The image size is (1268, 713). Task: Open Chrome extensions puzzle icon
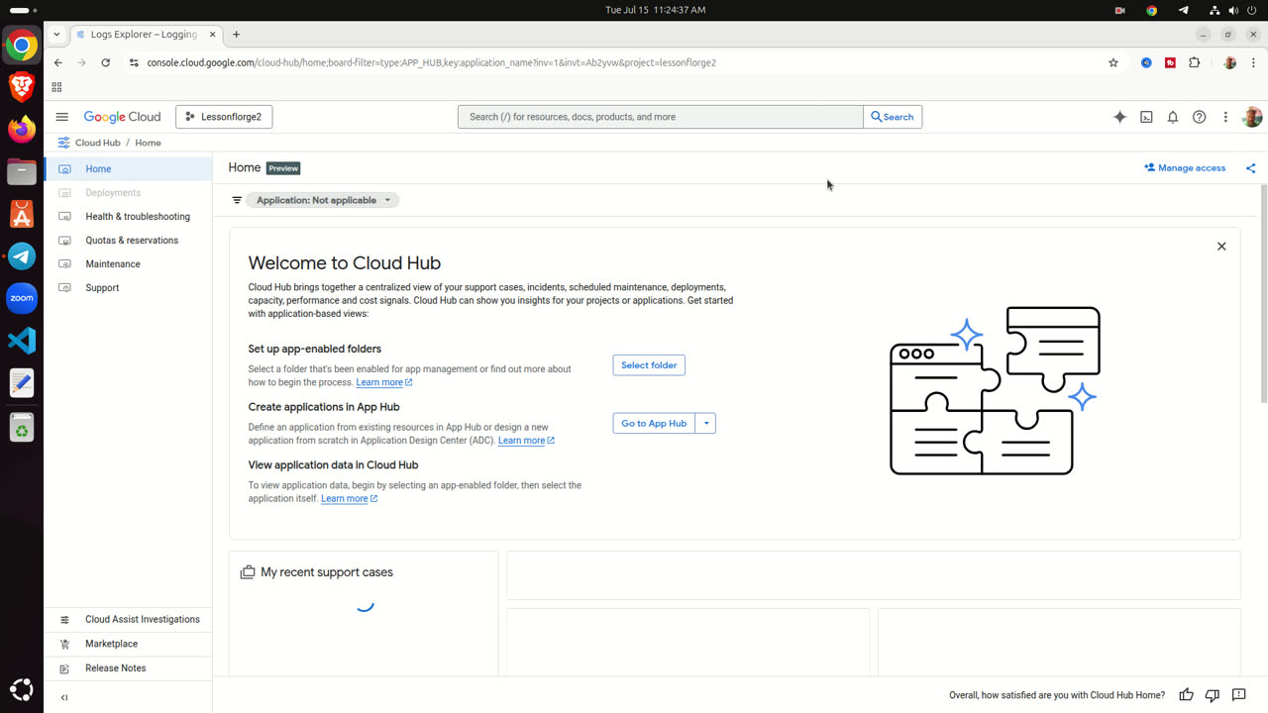coord(1194,62)
